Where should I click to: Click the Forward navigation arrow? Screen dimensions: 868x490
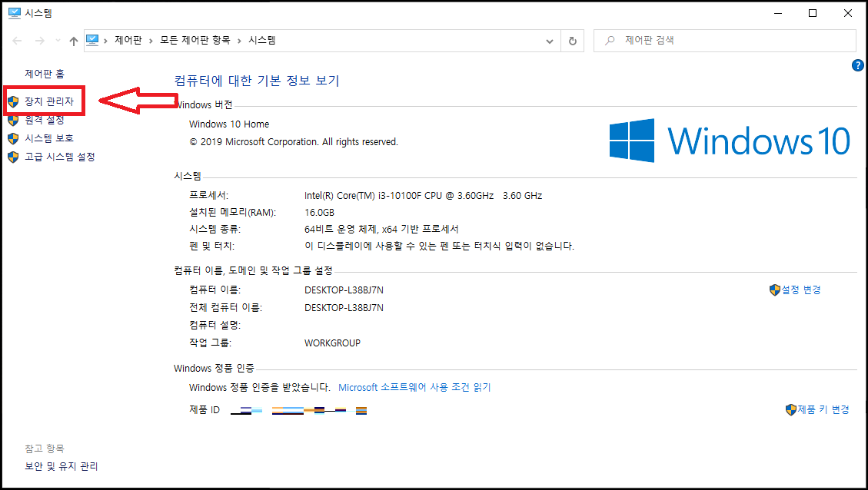point(39,41)
